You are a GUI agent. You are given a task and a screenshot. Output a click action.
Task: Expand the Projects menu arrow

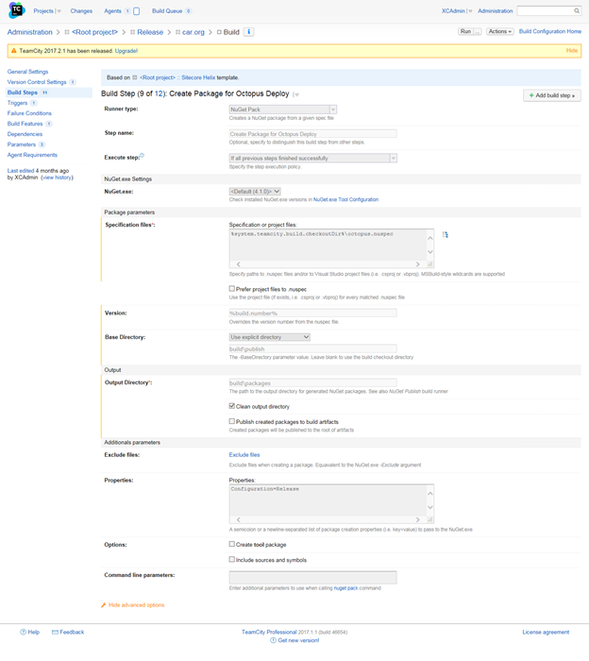[x=59, y=11]
